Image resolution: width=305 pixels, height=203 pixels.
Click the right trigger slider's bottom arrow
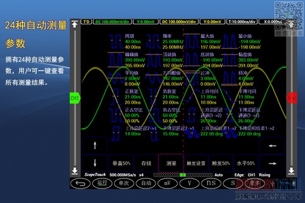291,170
